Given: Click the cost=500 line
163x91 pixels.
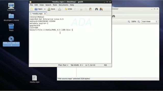Looking at the screenshot, I should (34, 28).
